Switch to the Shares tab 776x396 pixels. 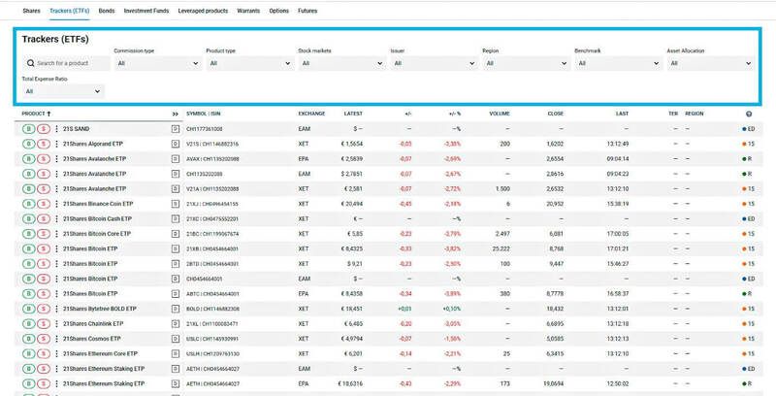pyautogui.click(x=32, y=11)
